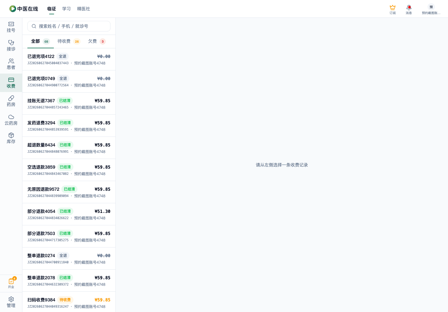Click the 68 count badge
448x312 pixels.
tap(46, 41)
